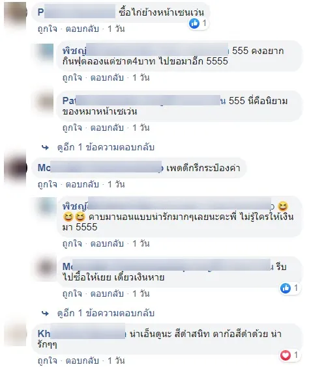Open avatar beside น่าเอ็นดูนะ comment
The height and width of the screenshot is (367, 324).
[16, 334]
